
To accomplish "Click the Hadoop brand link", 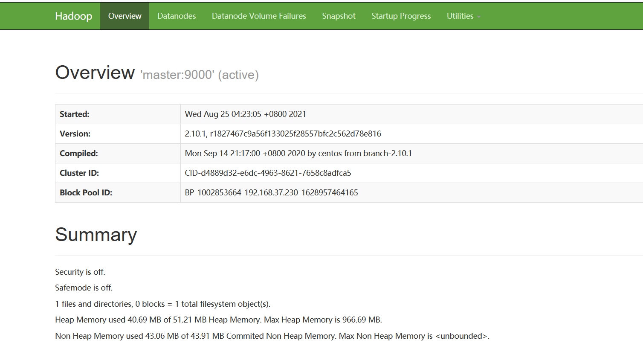I will 73,16.
